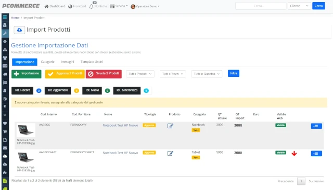Open the code brackets sidebar icon
Screen dimensions: 333x190
pyautogui.click(x=5, y=115)
